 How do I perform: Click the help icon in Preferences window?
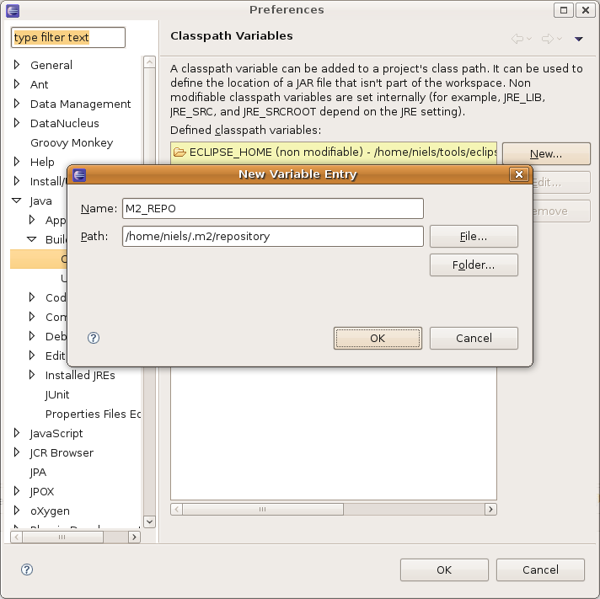point(27,570)
